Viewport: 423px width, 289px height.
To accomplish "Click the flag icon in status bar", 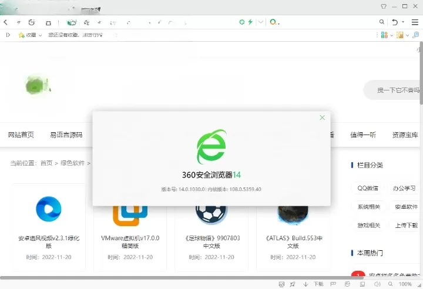I will [333, 284].
